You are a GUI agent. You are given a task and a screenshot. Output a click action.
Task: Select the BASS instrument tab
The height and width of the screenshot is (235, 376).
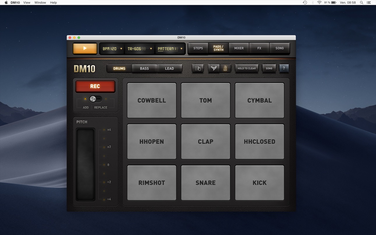144,69
